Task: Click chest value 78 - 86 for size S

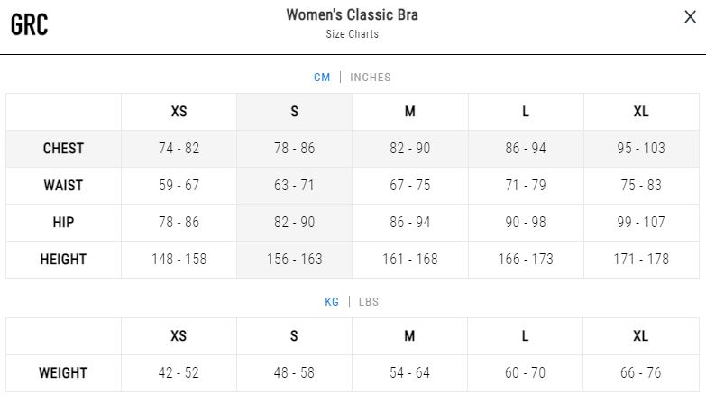Action: point(295,149)
